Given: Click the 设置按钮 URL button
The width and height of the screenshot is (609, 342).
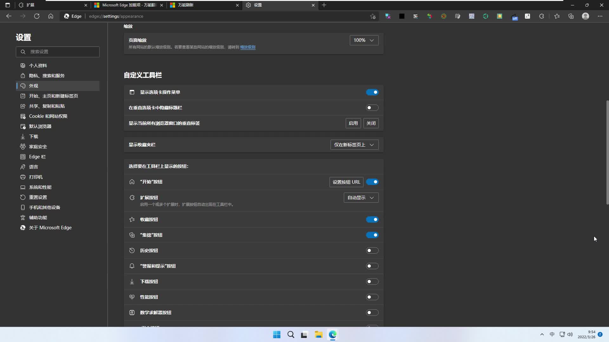Looking at the screenshot, I should point(346,182).
